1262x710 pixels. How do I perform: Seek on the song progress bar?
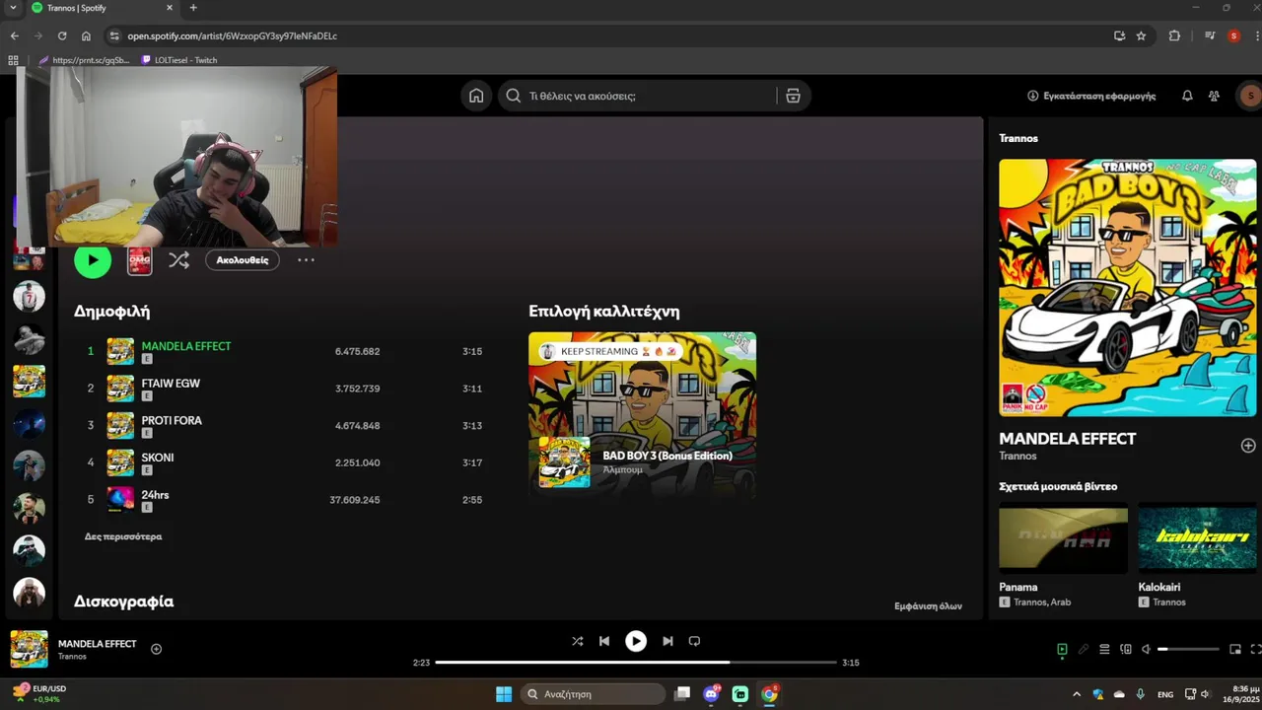636,663
